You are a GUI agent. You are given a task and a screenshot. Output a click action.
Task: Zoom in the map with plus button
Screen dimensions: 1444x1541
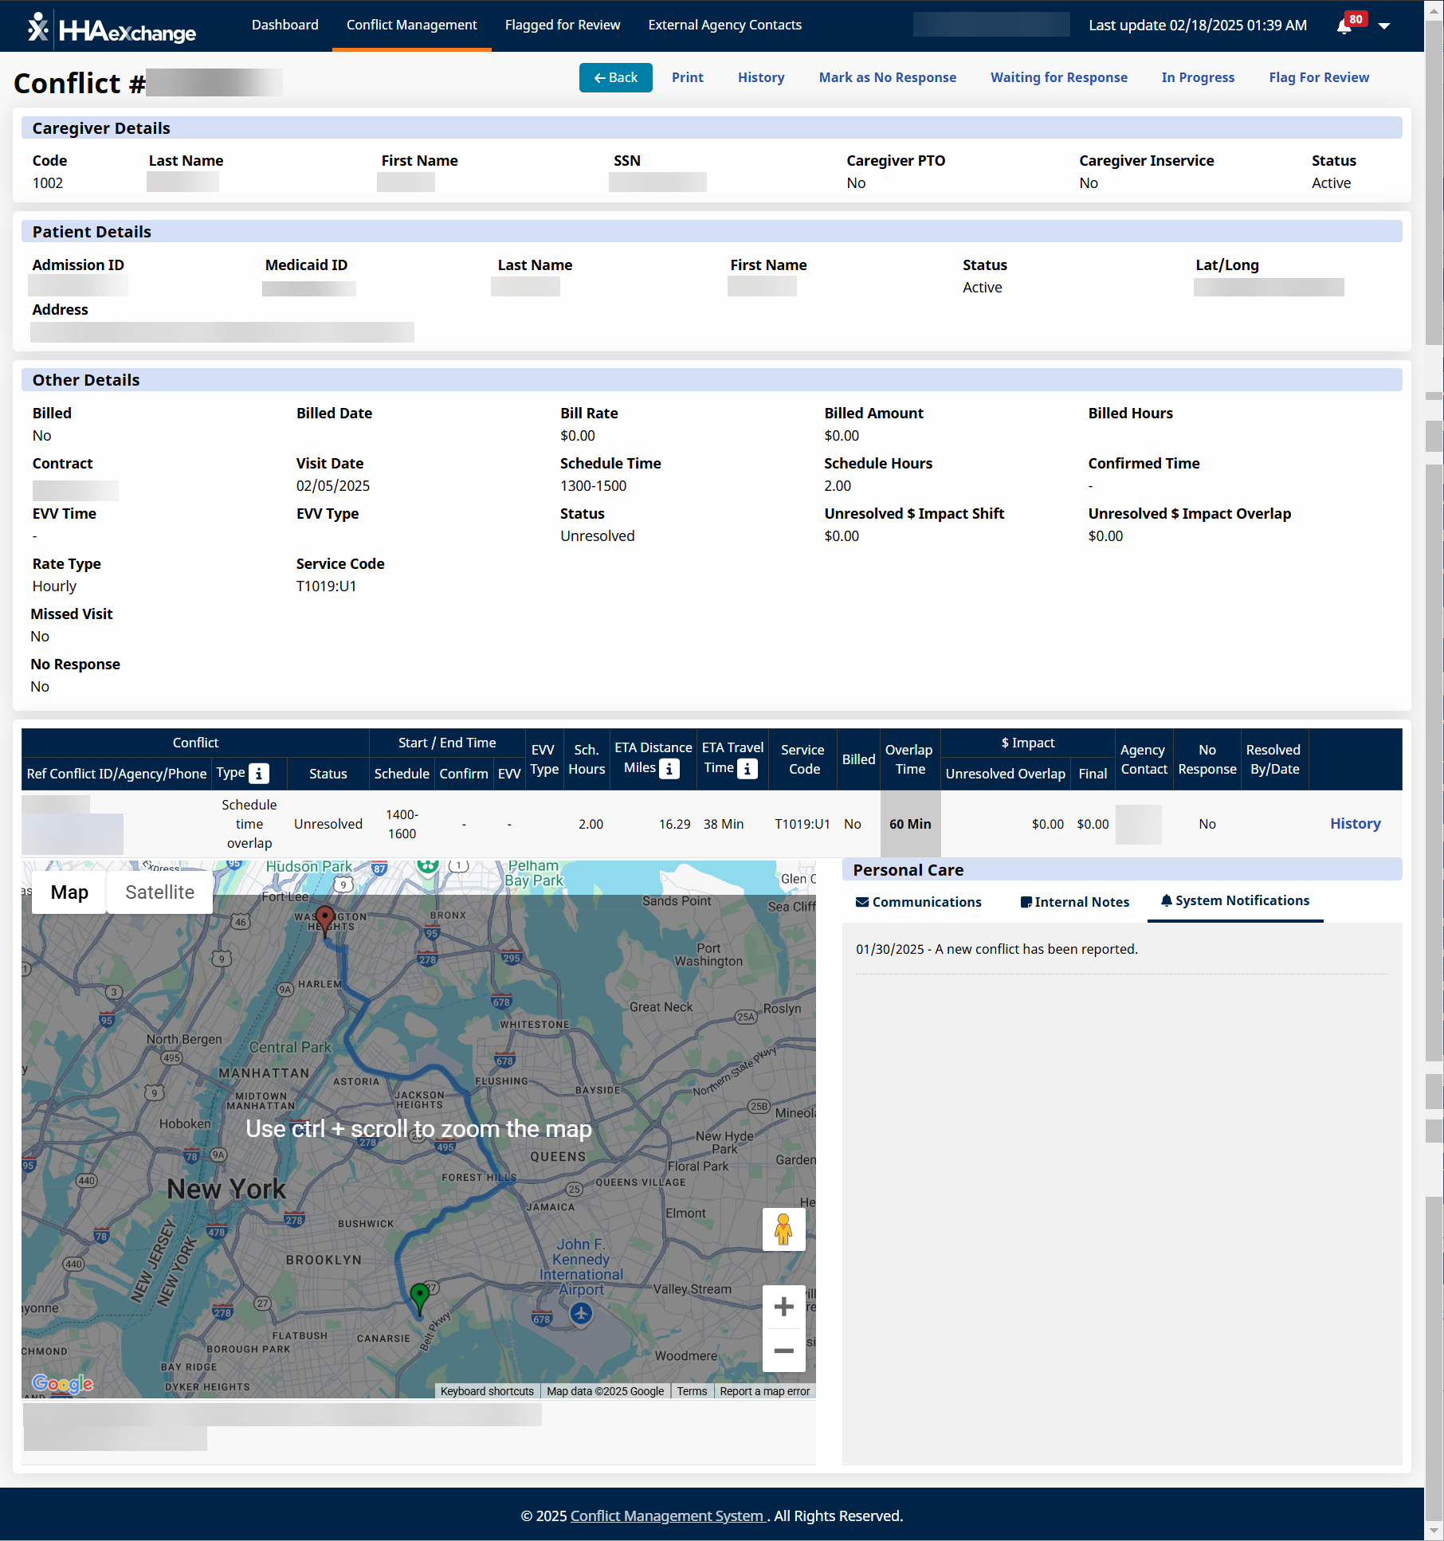[783, 1307]
